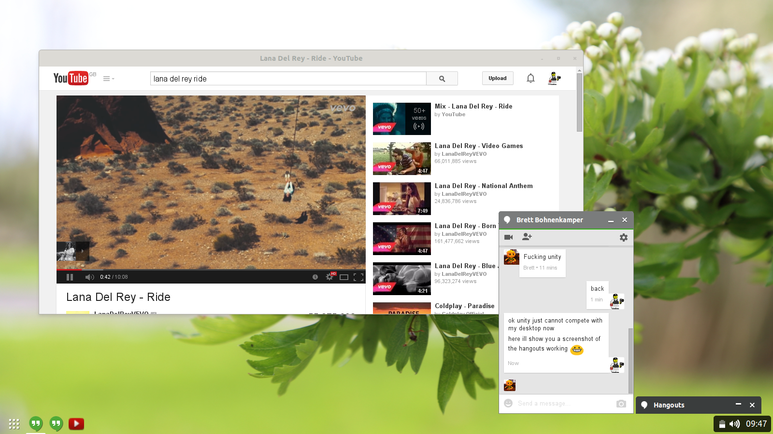Mute the video volume speaker
The image size is (773, 434).
point(89,277)
